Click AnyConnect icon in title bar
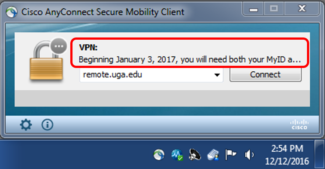 coord(12,12)
